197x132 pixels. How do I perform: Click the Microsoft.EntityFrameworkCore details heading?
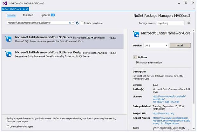click(x=166, y=33)
